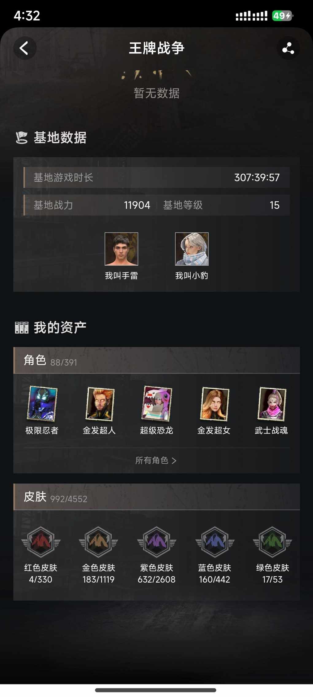Open the 角色 88/391 section header
The image size is (313, 697).
click(156, 360)
